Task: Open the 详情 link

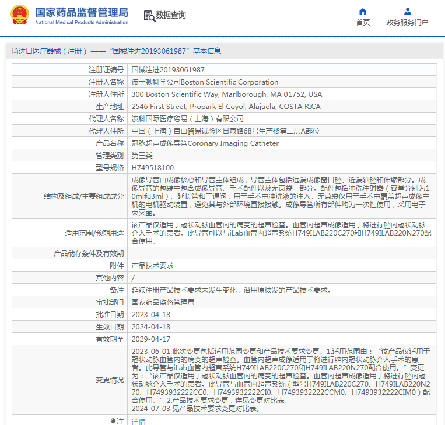Action: 138,422
